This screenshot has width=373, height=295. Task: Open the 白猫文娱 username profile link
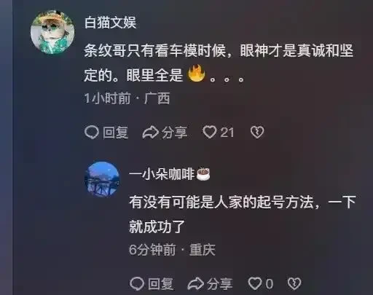(x=110, y=23)
